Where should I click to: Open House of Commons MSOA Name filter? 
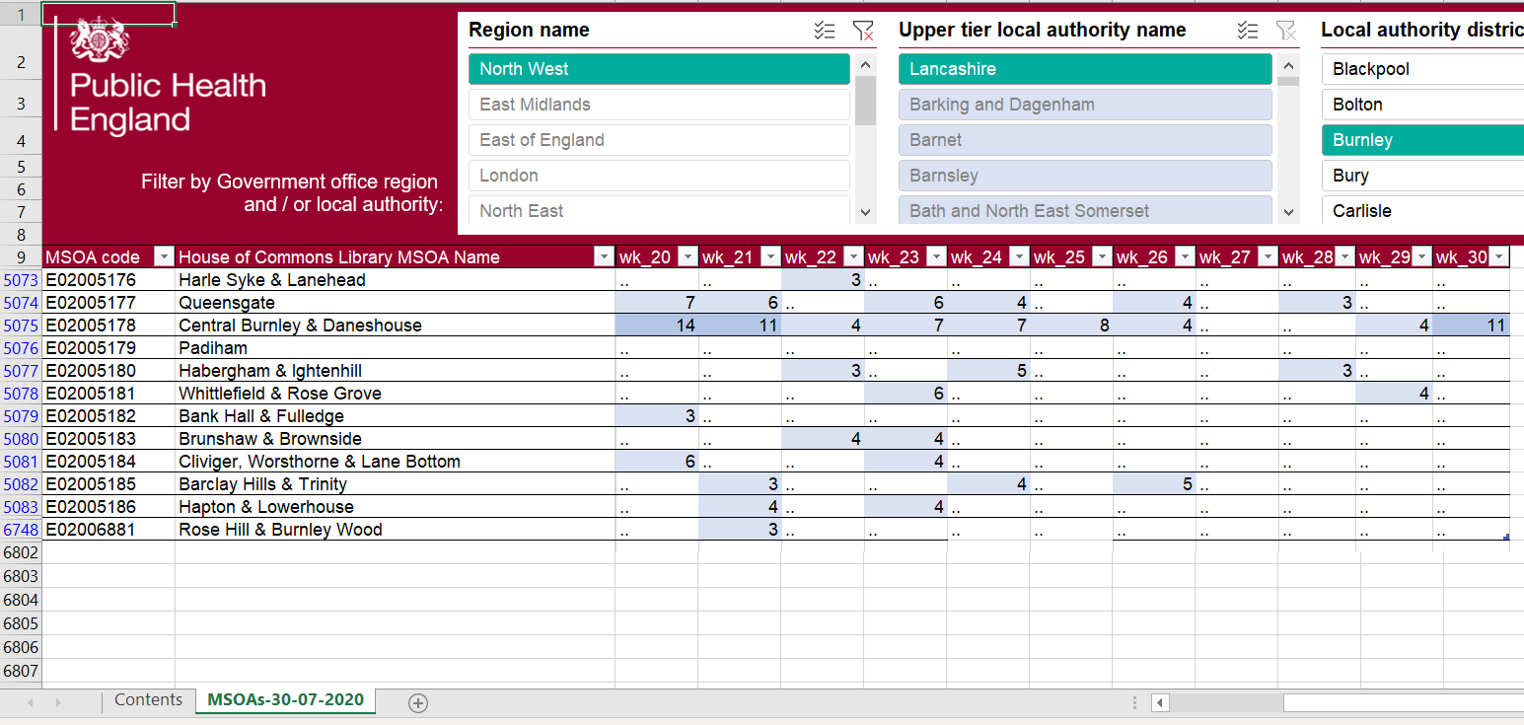pyautogui.click(x=604, y=257)
